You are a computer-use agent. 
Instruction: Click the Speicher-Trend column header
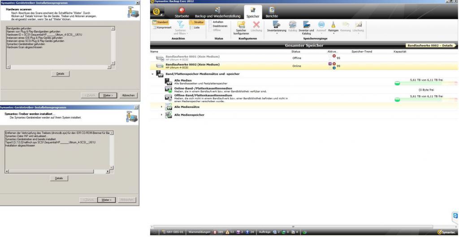pyautogui.click(x=362, y=52)
